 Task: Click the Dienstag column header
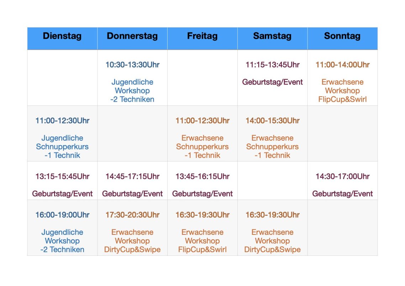tap(62, 38)
